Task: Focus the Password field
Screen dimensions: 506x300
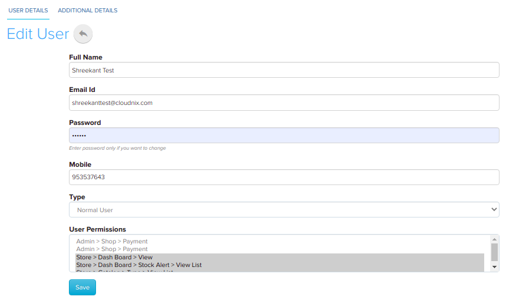Action: 284,136
